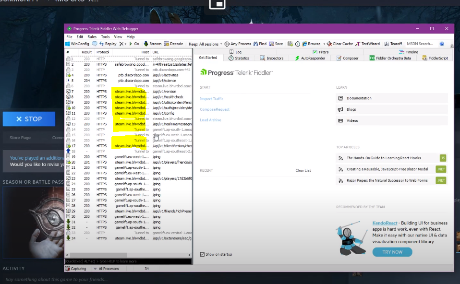Click the blue help icon in toolbar
This screenshot has width=460, height=284.
click(x=442, y=44)
